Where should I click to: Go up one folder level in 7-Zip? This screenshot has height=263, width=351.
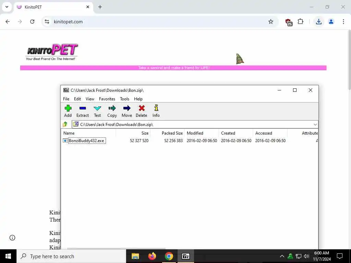pyautogui.click(x=65, y=124)
